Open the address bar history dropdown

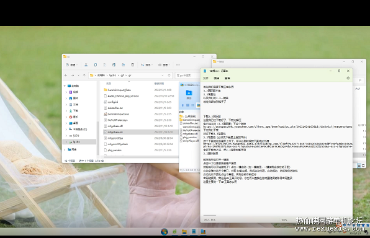click(163, 76)
